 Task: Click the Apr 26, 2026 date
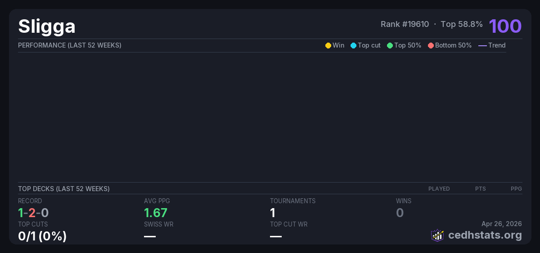(501, 224)
